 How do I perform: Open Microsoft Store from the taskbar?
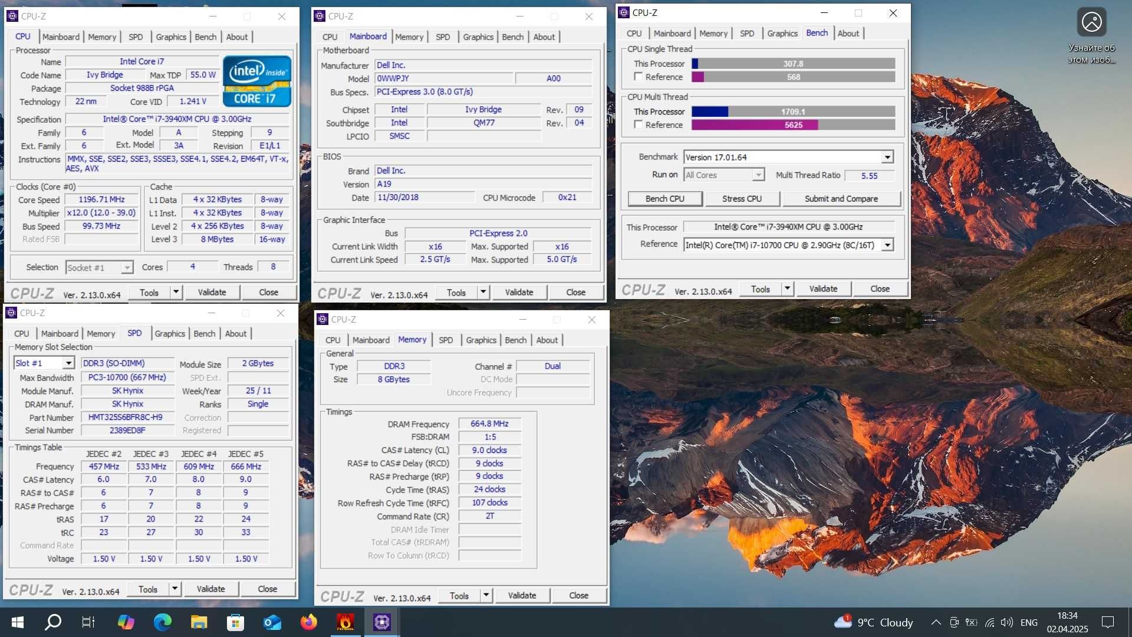point(235,622)
